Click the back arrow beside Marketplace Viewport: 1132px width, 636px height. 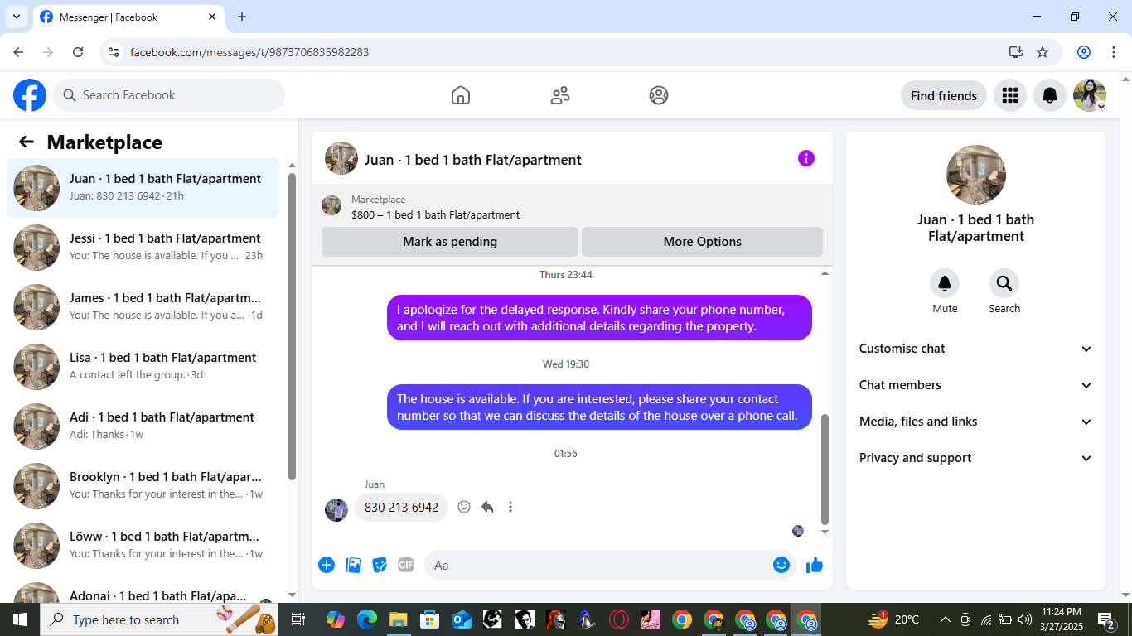click(27, 142)
